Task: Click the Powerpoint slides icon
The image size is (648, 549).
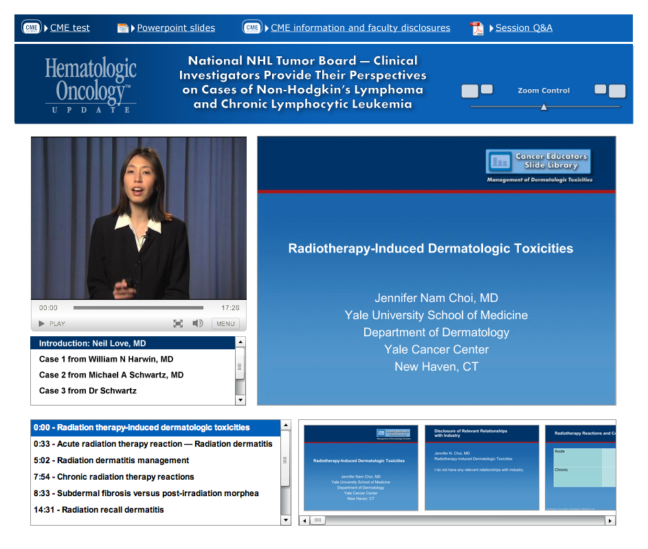Action: (x=123, y=28)
